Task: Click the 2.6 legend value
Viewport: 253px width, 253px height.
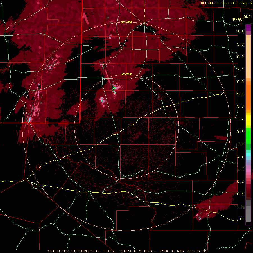Action: click(240, 144)
